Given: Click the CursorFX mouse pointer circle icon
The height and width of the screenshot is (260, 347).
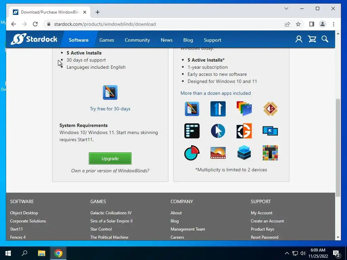Looking at the screenshot, I should (218, 131).
